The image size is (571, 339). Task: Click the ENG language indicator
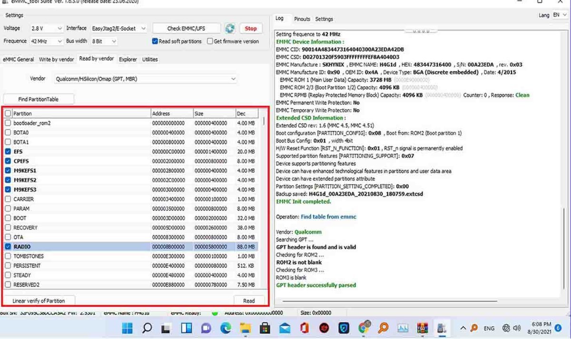(489, 328)
